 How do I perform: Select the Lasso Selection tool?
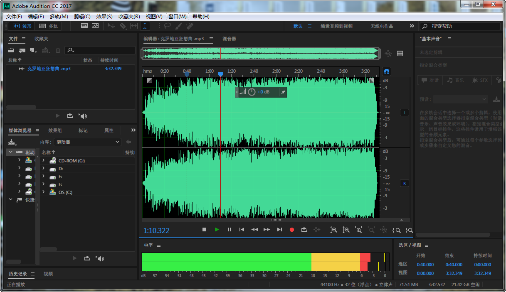click(x=168, y=26)
